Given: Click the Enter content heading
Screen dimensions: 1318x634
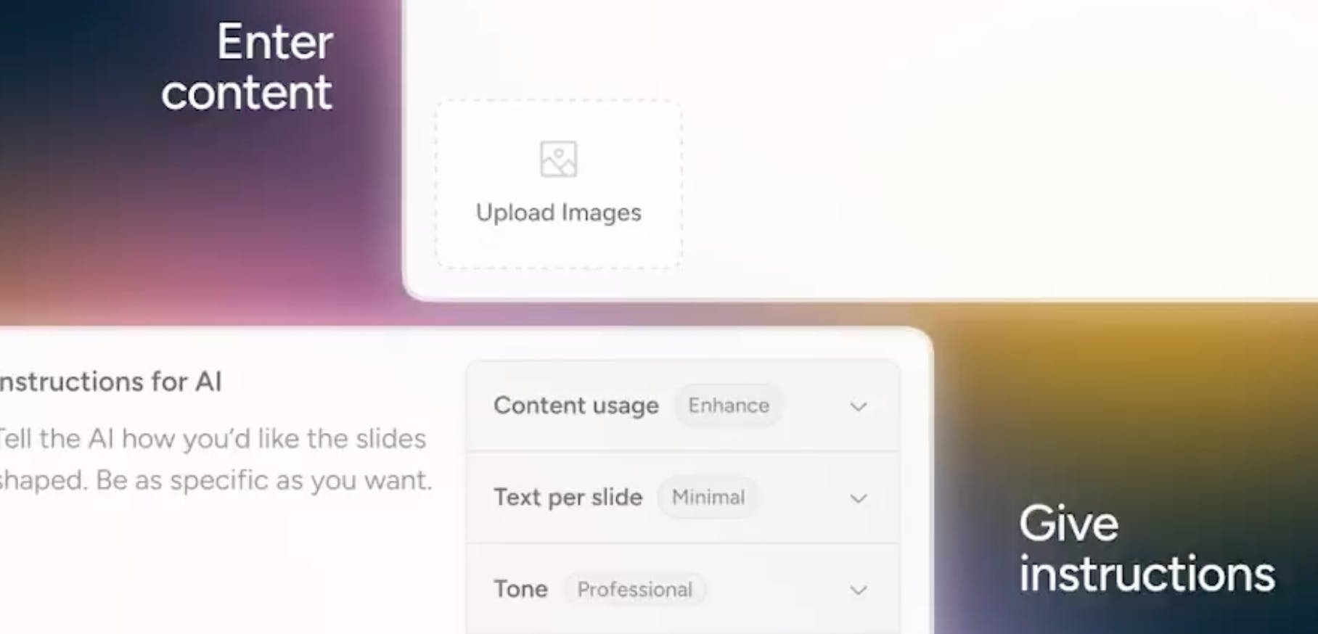Looking at the screenshot, I should [247, 67].
